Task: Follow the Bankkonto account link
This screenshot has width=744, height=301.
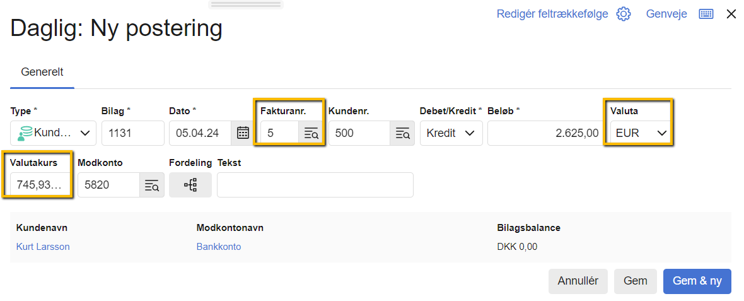Action: click(219, 247)
